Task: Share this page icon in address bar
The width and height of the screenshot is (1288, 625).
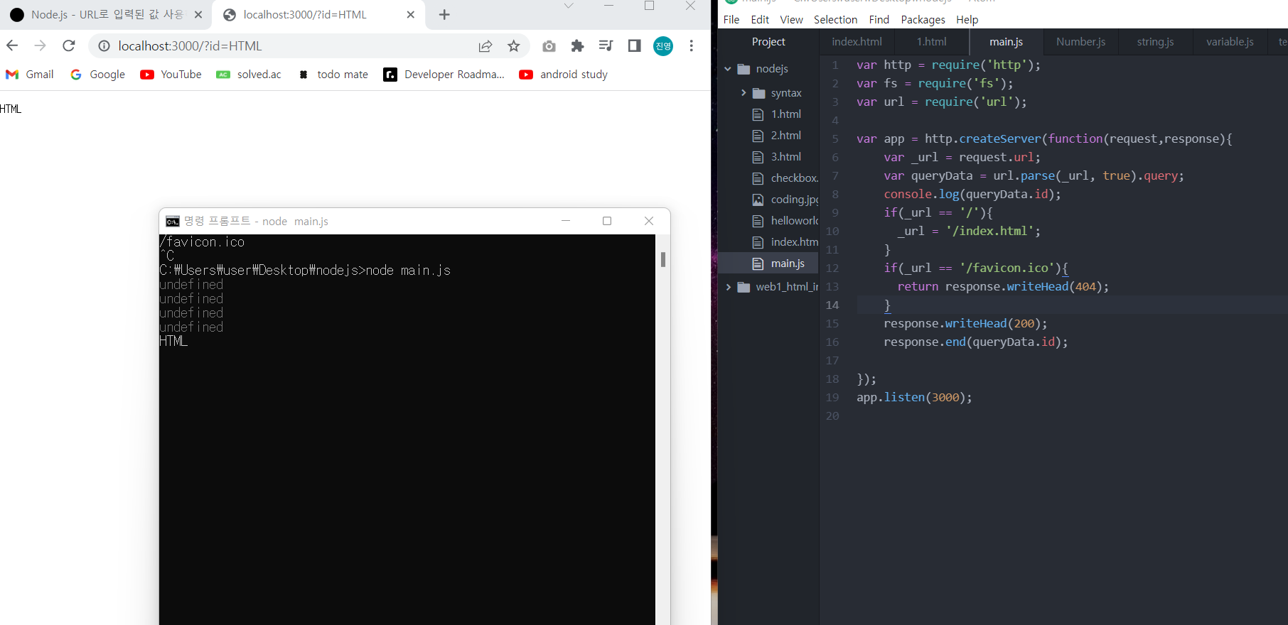Action: click(485, 46)
